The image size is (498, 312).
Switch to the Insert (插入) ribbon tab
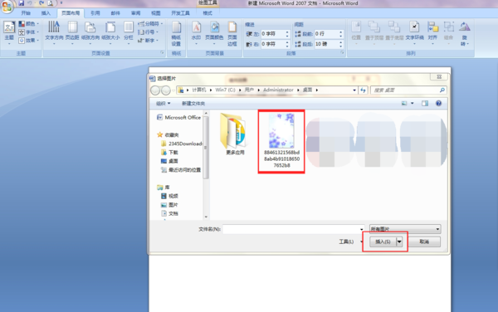point(46,13)
